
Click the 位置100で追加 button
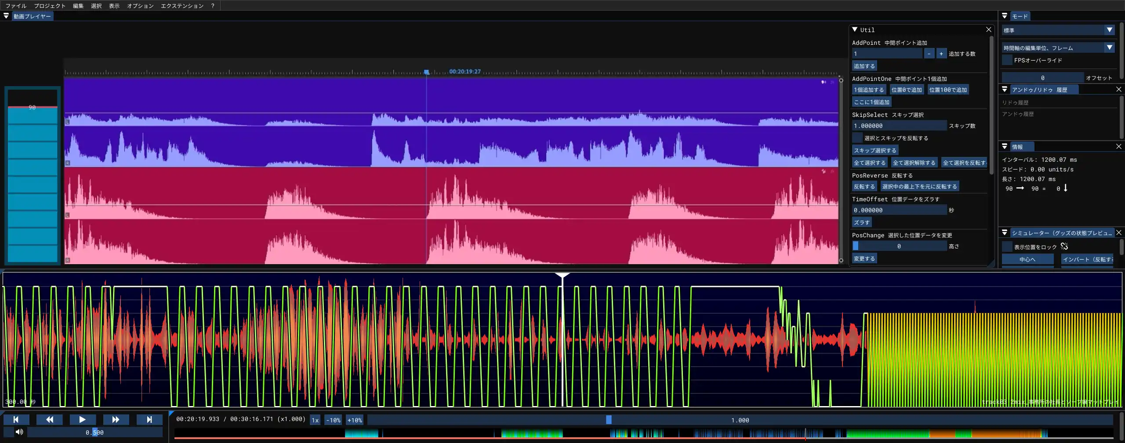click(x=948, y=90)
